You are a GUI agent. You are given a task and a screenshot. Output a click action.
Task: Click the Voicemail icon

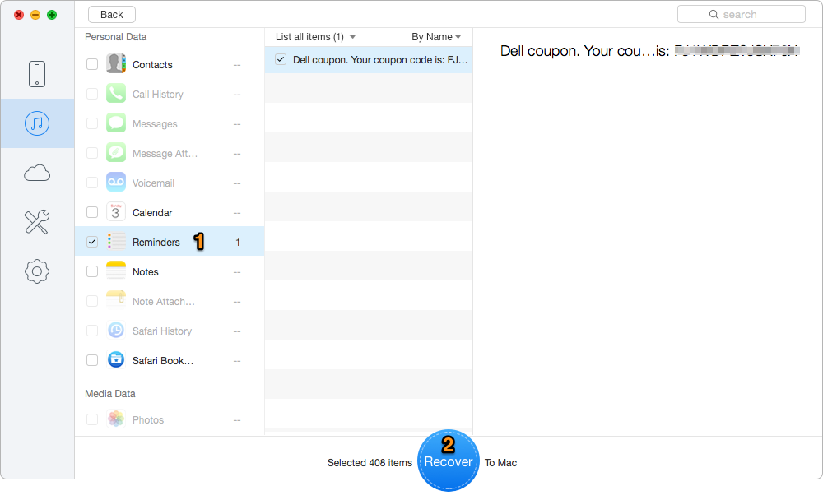click(116, 183)
